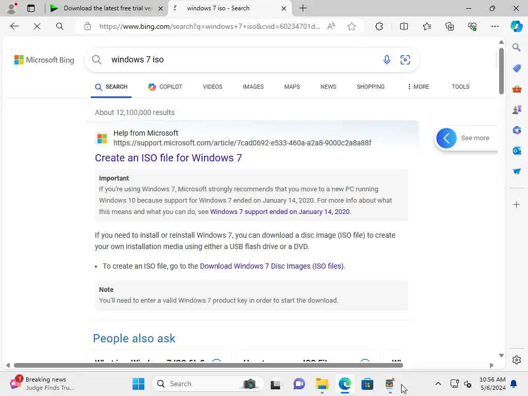This screenshot has width=528, height=396.
Task: Open Collections in the toolbar
Action: [450, 26]
